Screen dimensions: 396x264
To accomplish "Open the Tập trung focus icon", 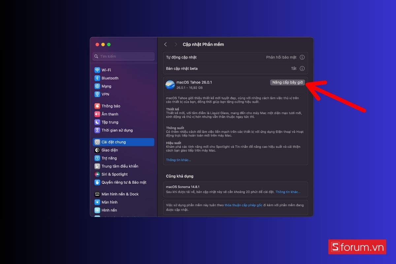I will 97,122.
